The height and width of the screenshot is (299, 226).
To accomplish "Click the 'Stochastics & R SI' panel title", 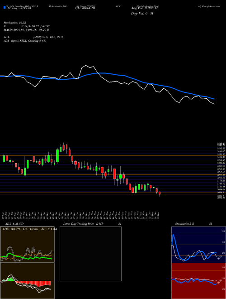I will point(193,224).
